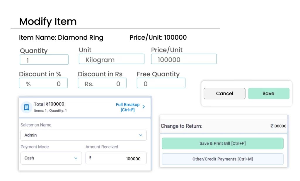Viewport: 300px width, 181px height.
Task: Expand the Payment Mode Cash dropdown
Action: coord(51,158)
